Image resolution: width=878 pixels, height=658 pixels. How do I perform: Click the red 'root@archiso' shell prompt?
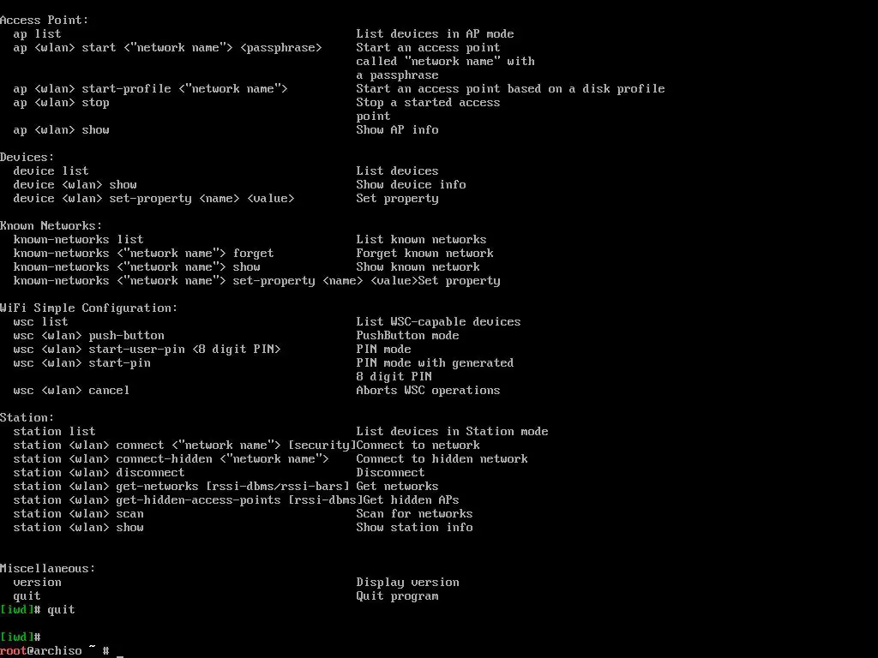point(41,651)
